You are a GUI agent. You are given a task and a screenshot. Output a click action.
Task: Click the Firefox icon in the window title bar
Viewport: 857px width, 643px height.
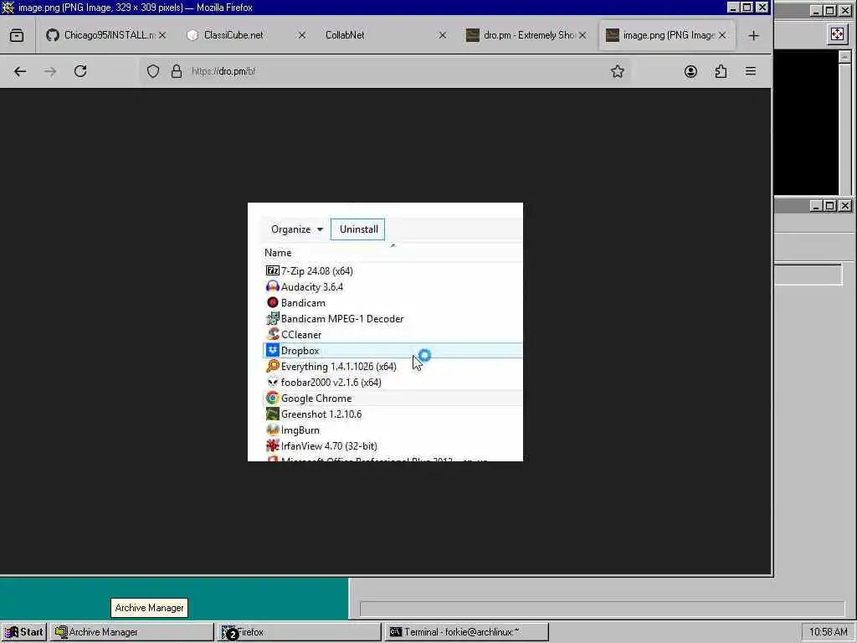pos(8,8)
